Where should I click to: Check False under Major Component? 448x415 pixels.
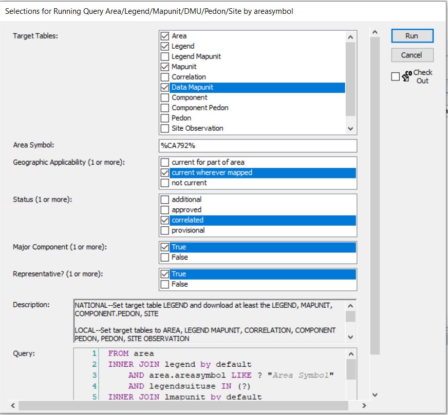(x=165, y=258)
